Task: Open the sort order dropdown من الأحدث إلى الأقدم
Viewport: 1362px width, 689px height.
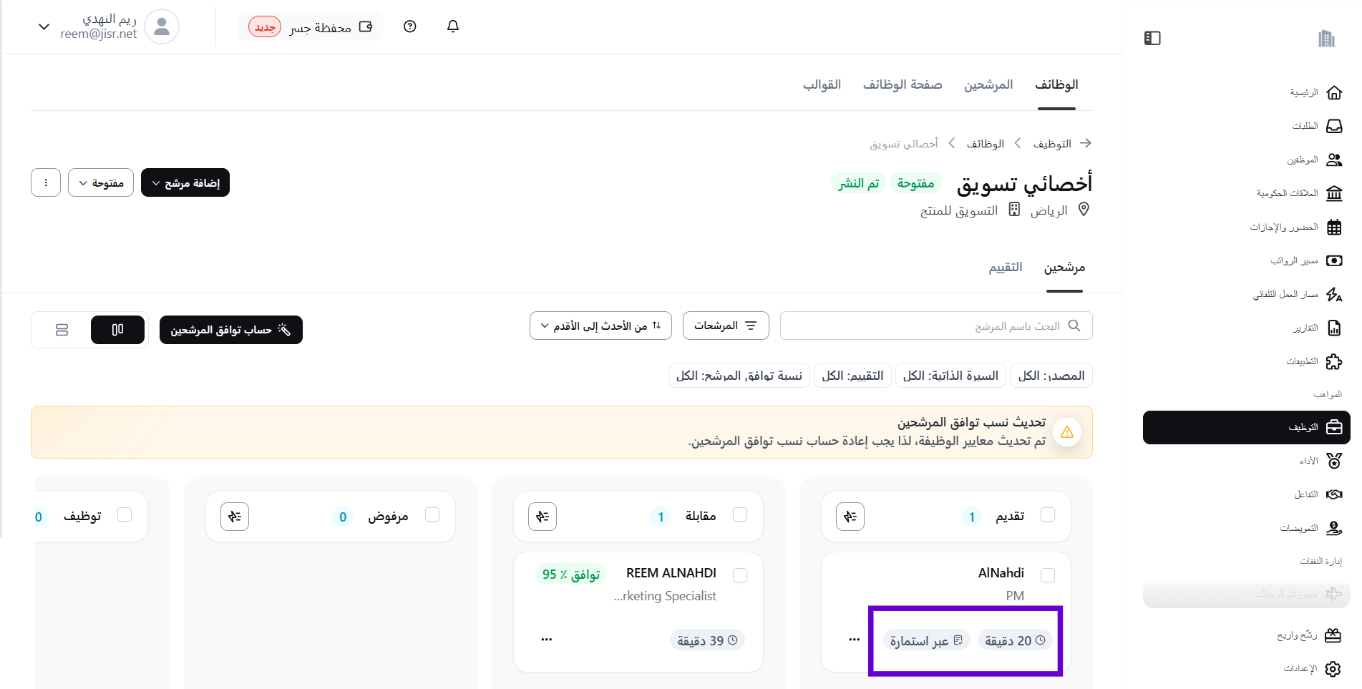Action: 600,326
